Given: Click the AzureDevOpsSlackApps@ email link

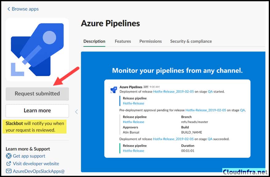Looking at the screenshot, I should pyautogui.click(x=39, y=171).
